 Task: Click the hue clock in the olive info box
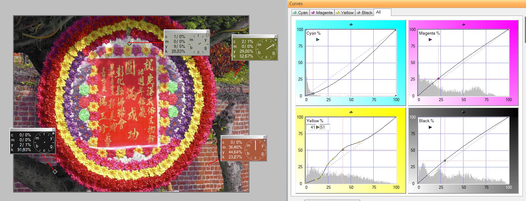coord(266,49)
